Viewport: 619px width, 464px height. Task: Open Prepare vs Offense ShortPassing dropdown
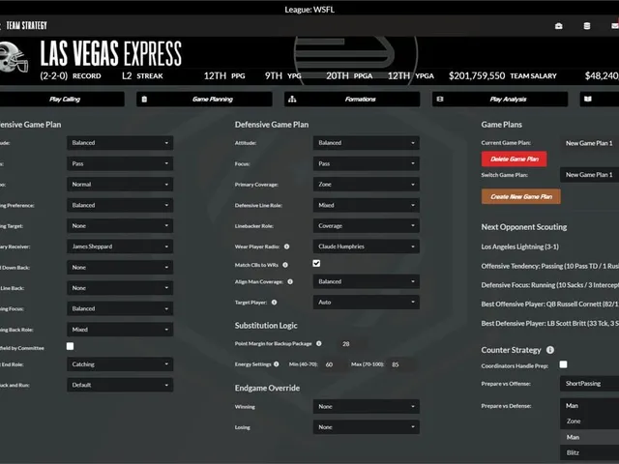[589, 384]
